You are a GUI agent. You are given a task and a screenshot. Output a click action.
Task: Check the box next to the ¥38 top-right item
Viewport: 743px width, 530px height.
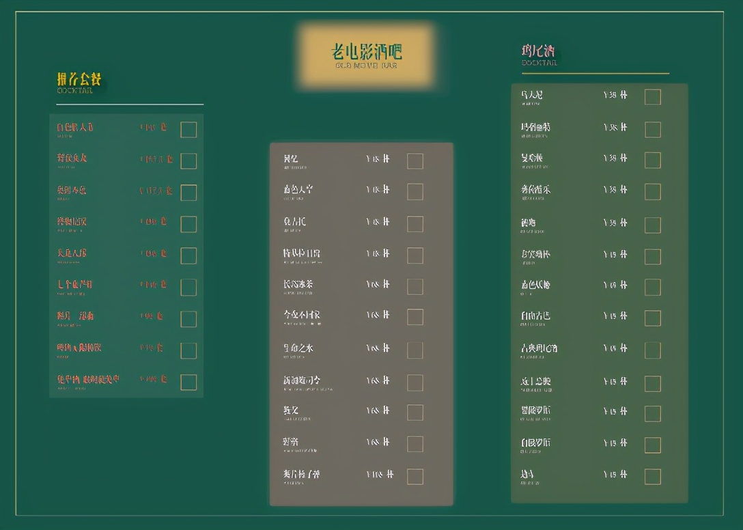[x=652, y=96]
